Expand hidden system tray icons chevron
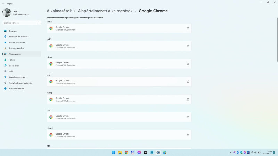The image size is (278, 156). 231,153
